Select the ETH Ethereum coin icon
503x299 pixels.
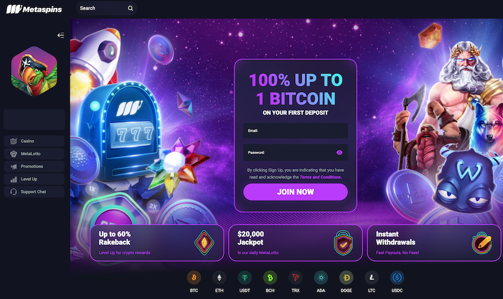(219, 278)
